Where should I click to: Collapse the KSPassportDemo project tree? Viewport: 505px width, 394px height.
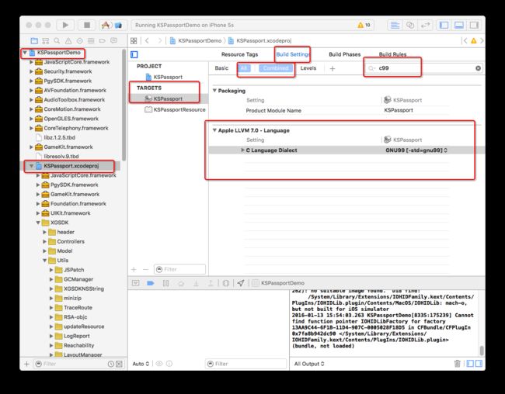tap(25, 53)
